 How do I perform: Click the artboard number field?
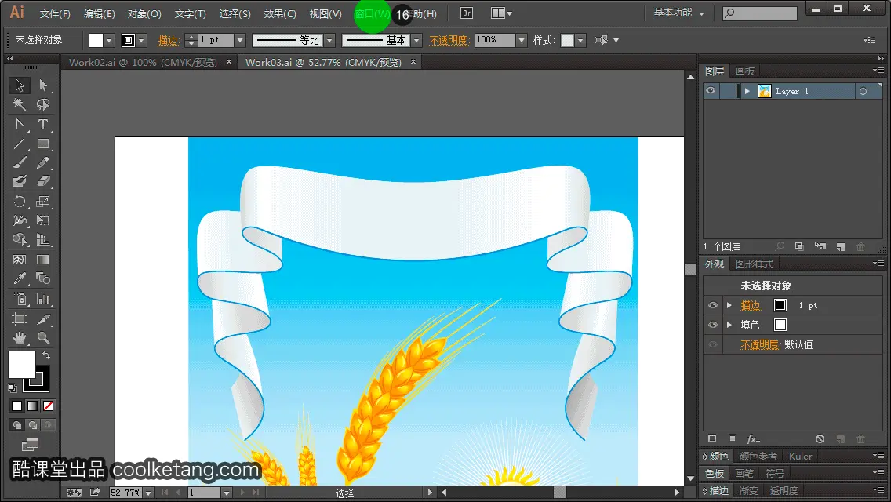point(205,493)
